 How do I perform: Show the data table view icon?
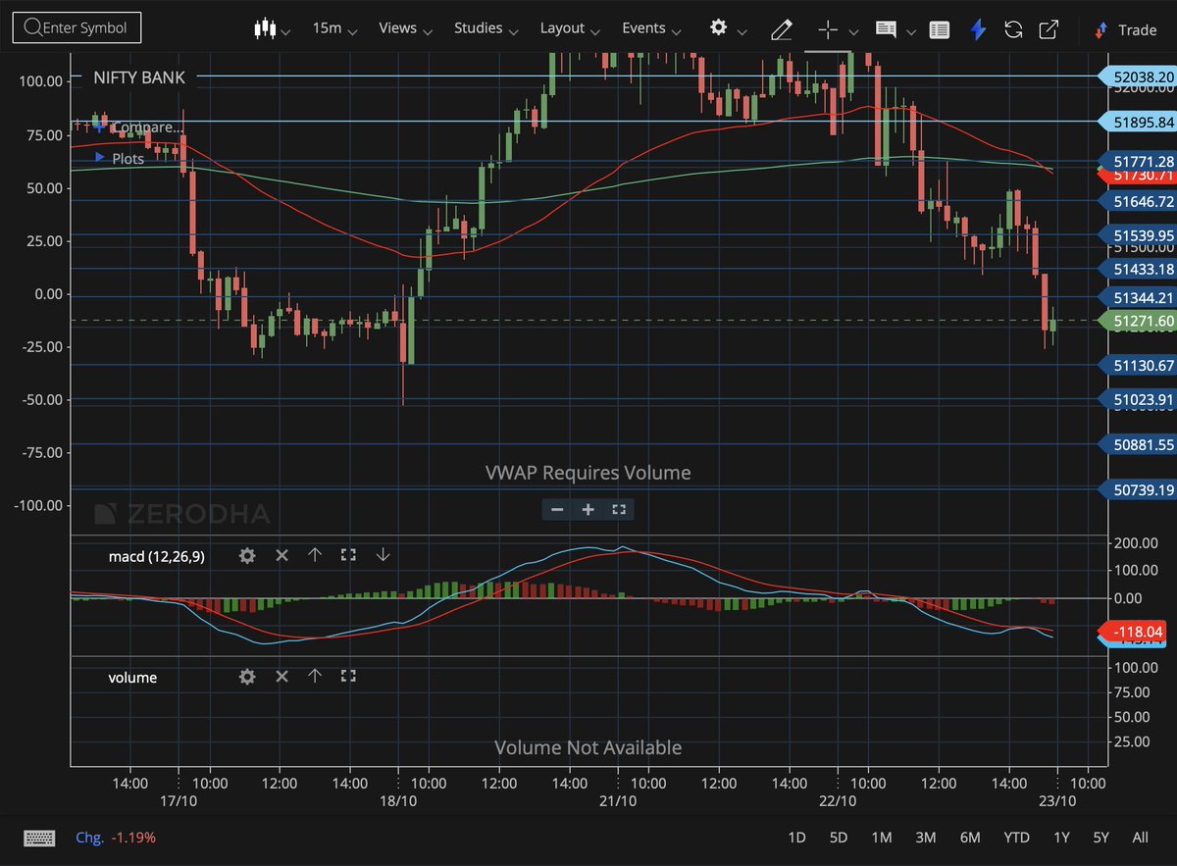[x=939, y=28]
